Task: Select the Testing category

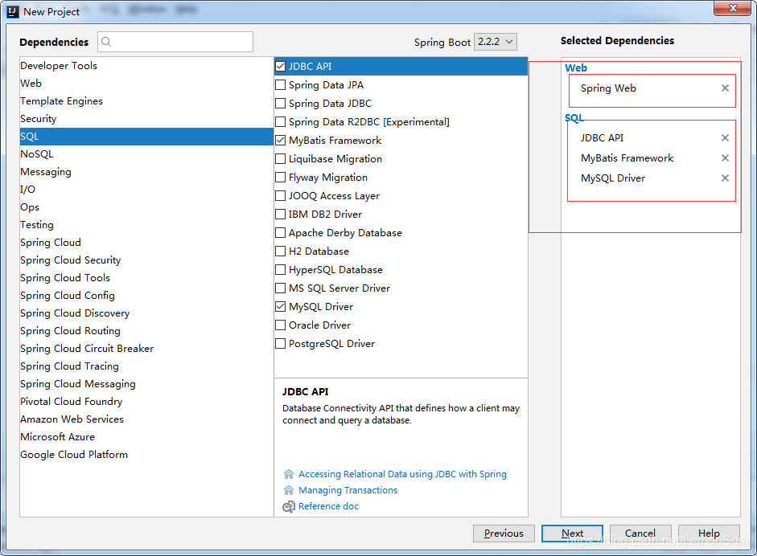Action: pos(146,225)
